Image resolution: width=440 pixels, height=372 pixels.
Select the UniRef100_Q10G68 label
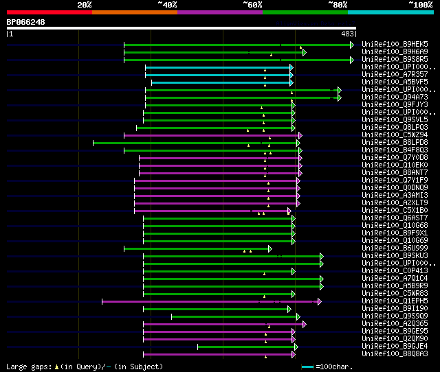click(x=395, y=226)
